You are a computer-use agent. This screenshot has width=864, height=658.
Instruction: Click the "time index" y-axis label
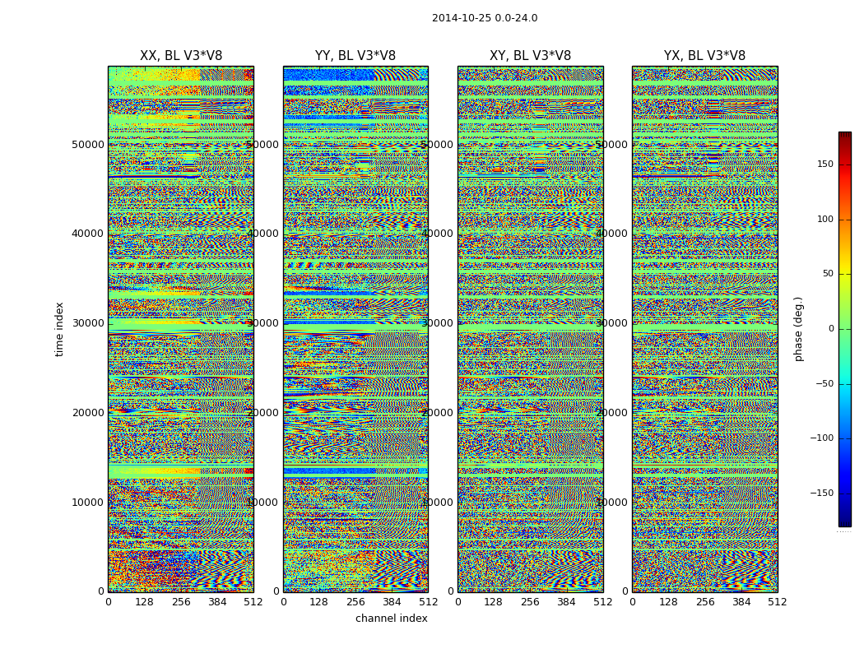pos(59,329)
